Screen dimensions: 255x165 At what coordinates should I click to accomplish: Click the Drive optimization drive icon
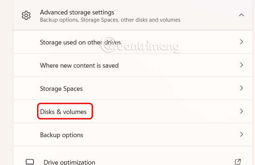[29, 162]
